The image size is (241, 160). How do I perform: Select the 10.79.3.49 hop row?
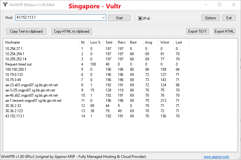(96, 80)
